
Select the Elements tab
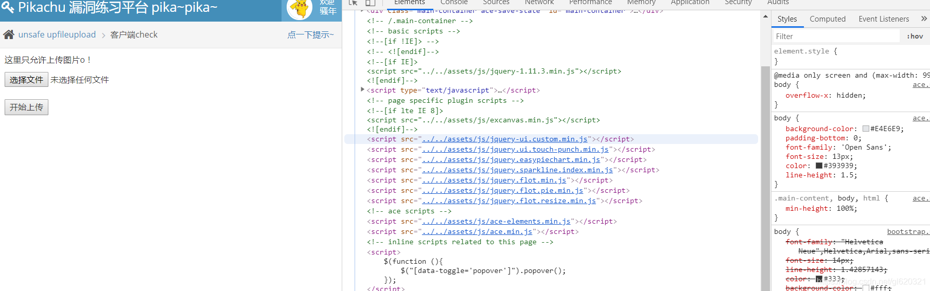[409, 3]
